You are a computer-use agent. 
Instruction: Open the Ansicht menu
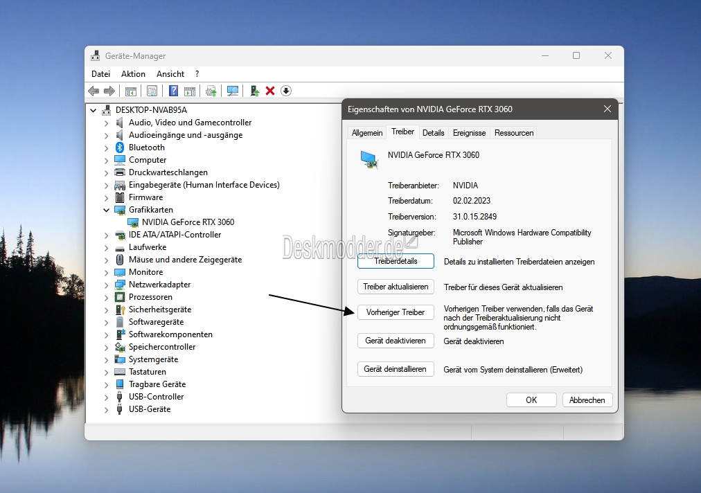click(x=170, y=74)
